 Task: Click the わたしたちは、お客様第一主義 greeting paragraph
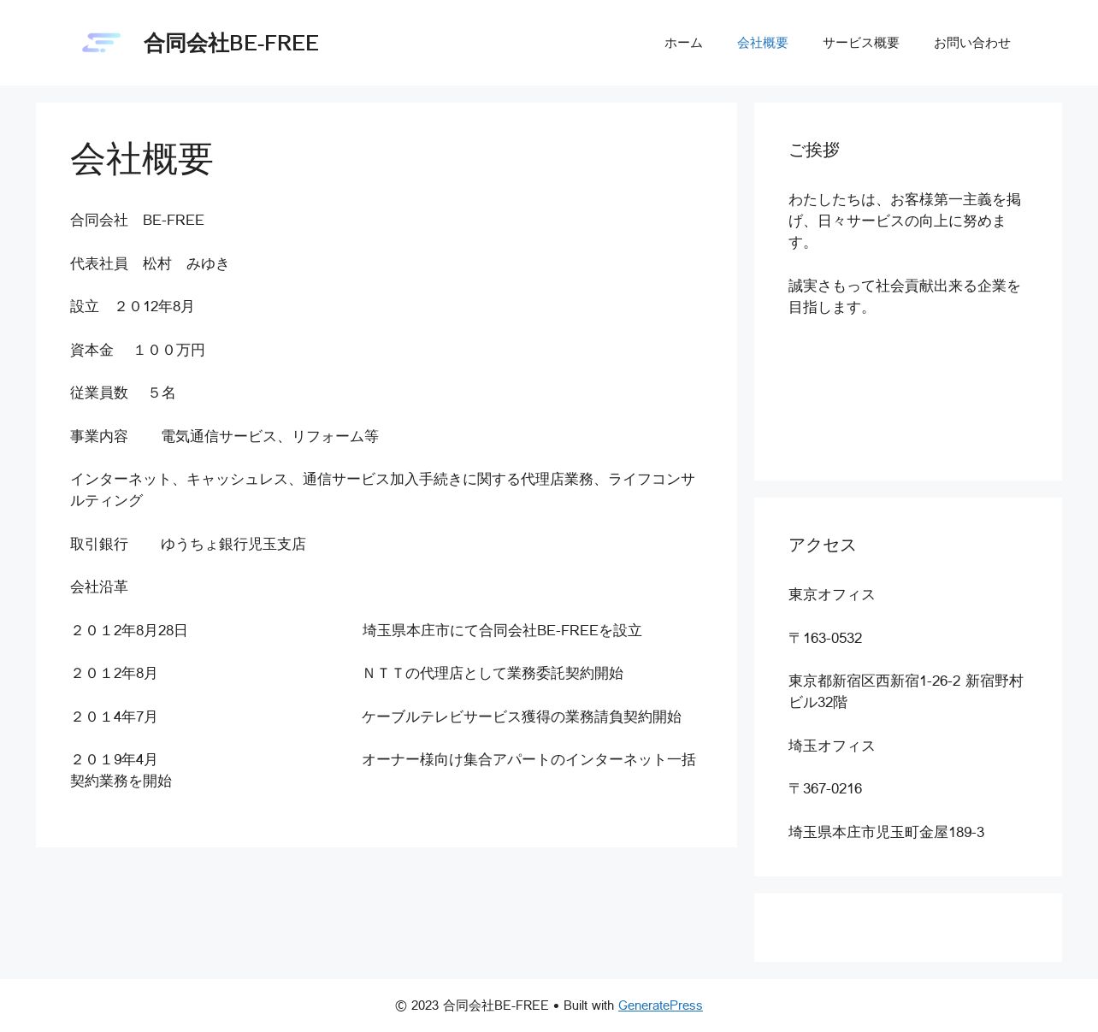point(905,221)
